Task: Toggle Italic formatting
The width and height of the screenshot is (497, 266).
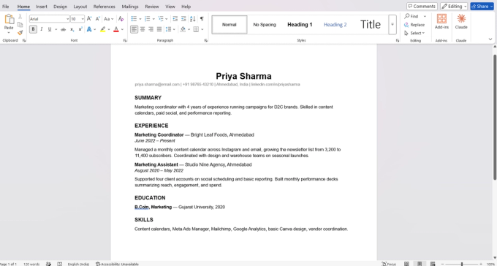Action: [x=41, y=29]
